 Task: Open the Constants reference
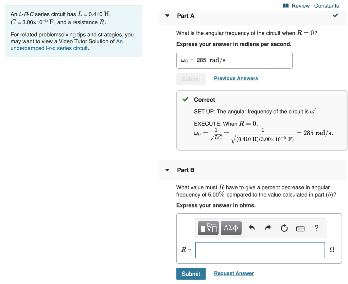click(327, 5)
